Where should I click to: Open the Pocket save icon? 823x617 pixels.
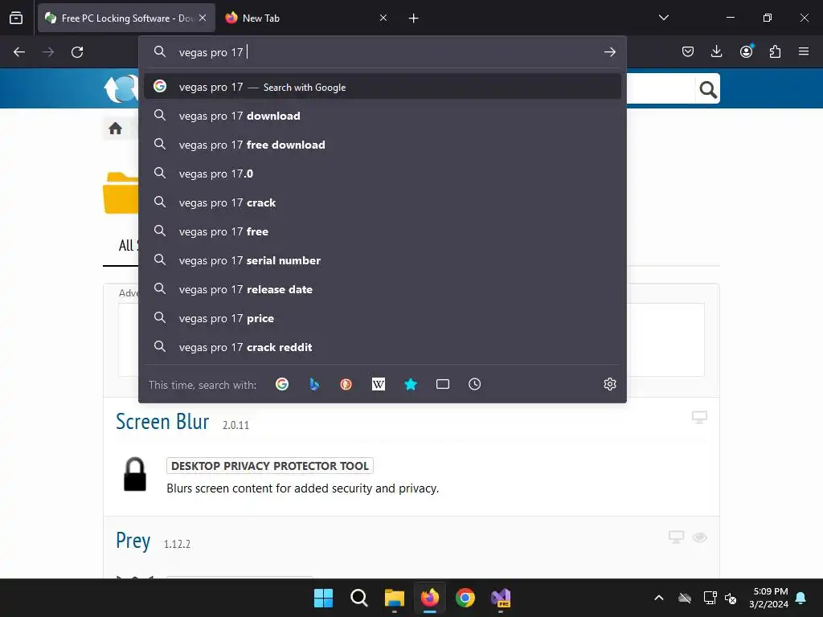pyautogui.click(x=688, y=51)
